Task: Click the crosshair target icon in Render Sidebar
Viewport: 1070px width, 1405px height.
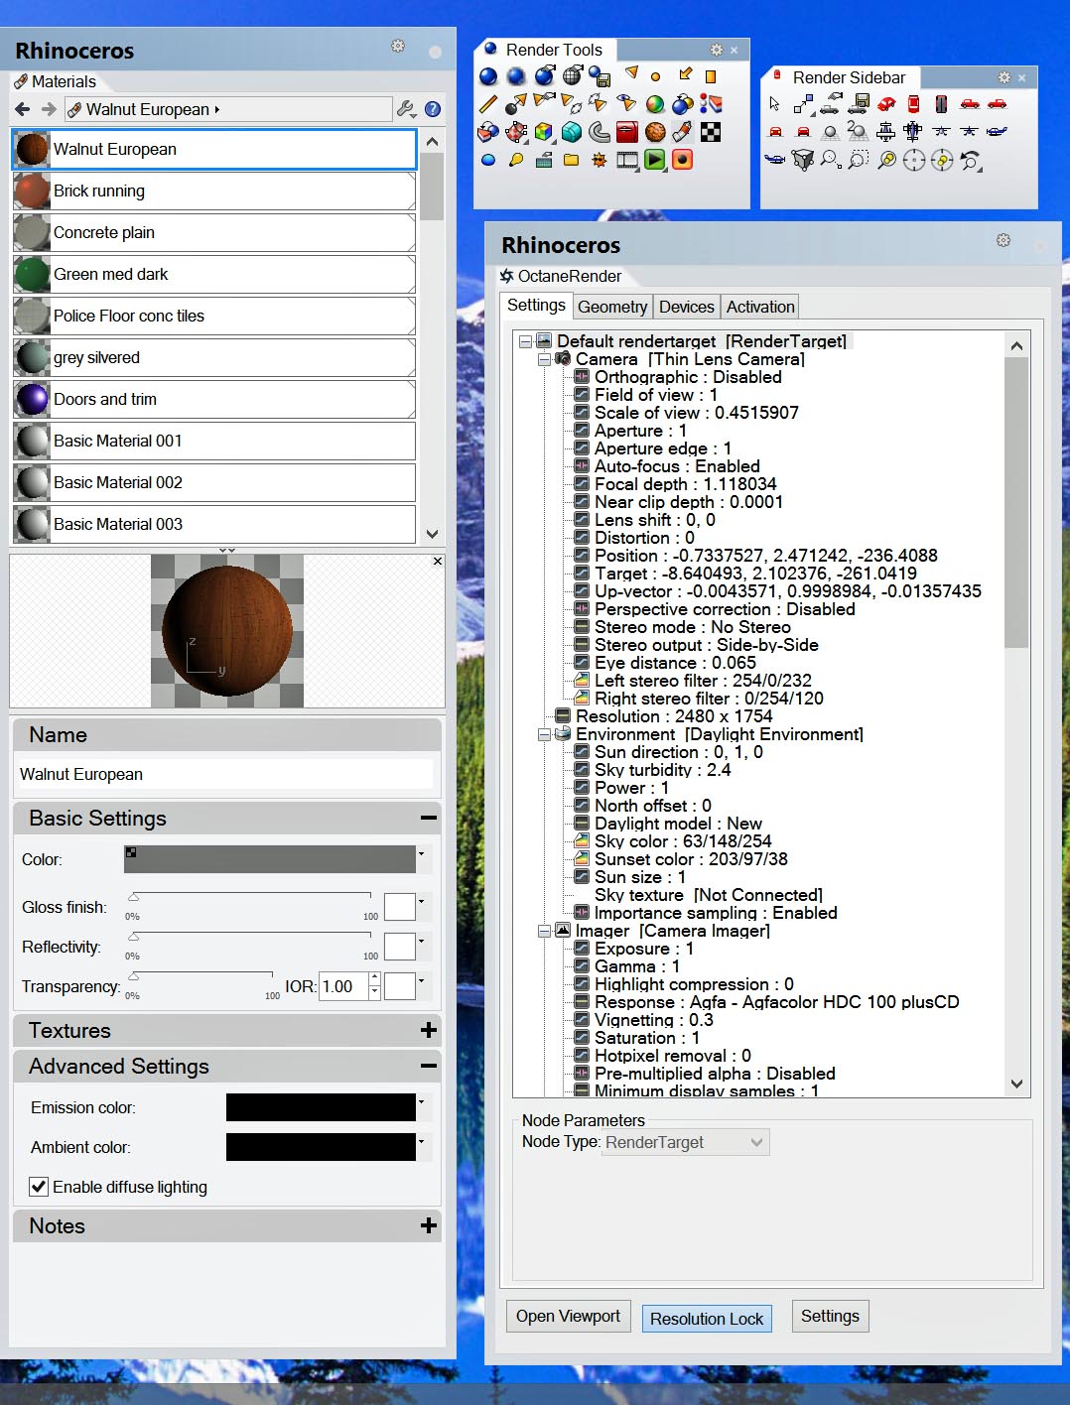Action: [x=914, y=160]
